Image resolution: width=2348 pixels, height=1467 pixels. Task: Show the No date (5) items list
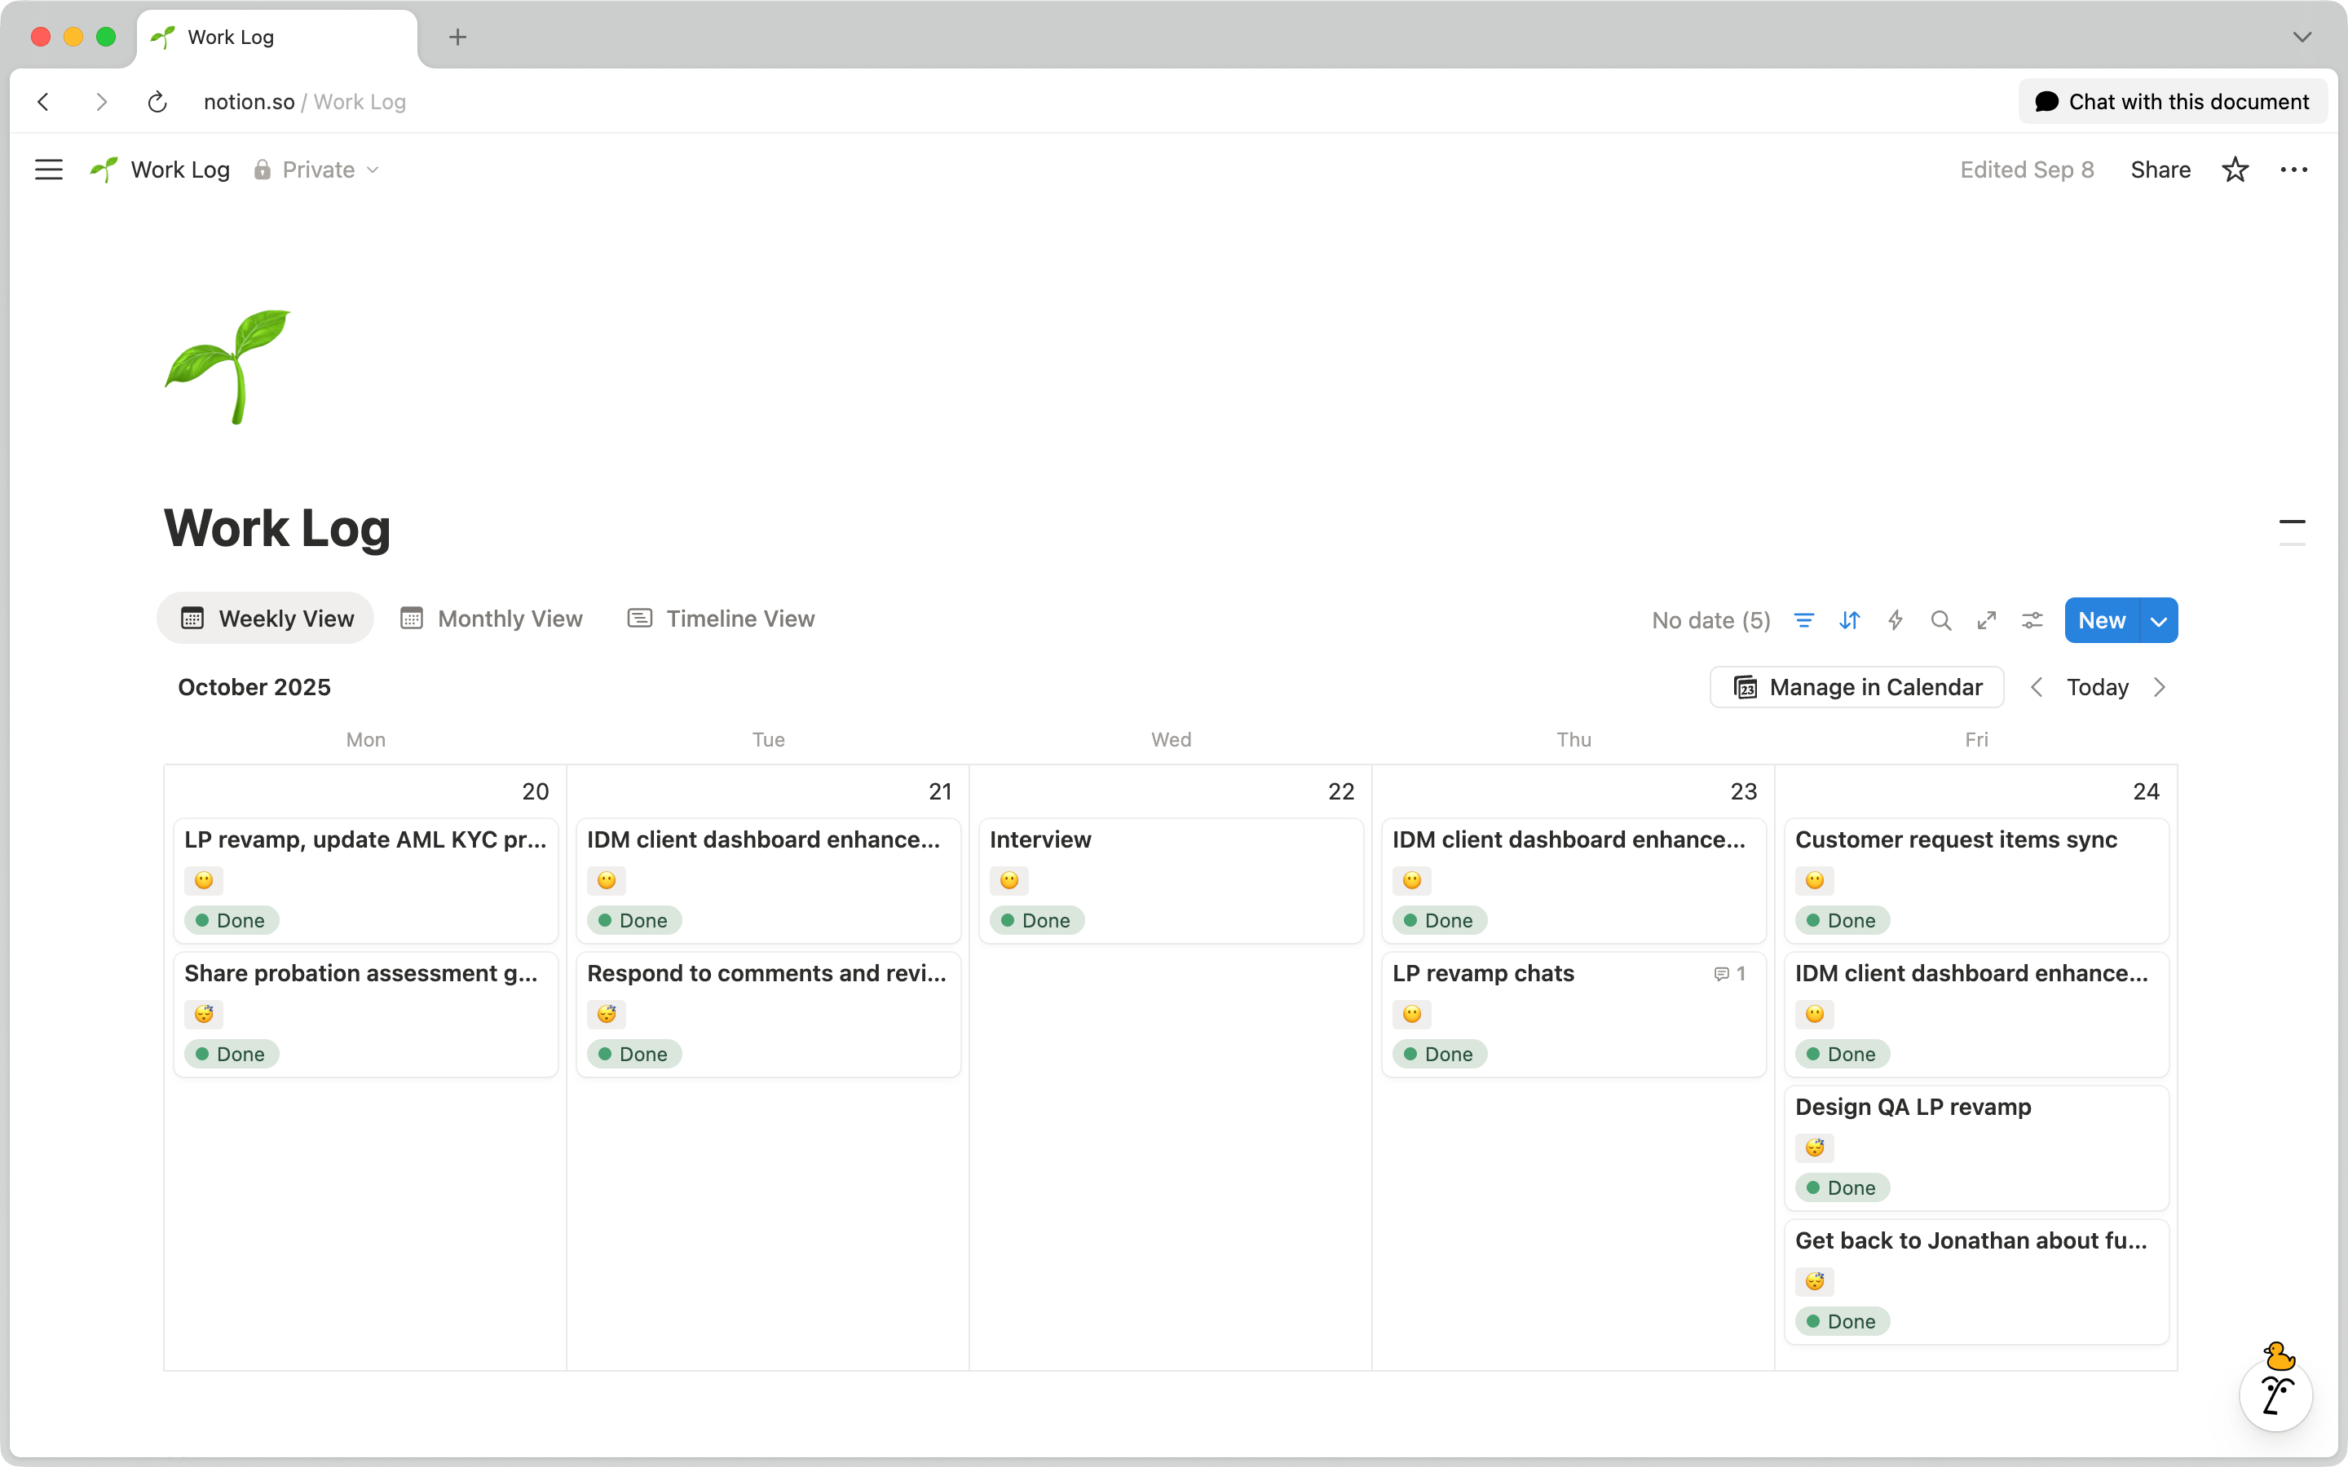pyautogui.click(x=1710, y=620)
